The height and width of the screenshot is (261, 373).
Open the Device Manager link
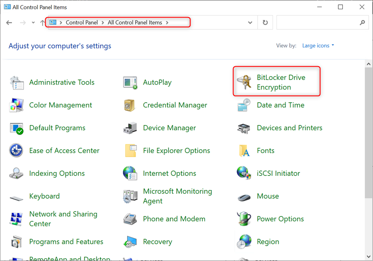[x=169, y=128]
